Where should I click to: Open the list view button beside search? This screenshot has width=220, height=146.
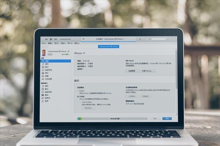140,39
